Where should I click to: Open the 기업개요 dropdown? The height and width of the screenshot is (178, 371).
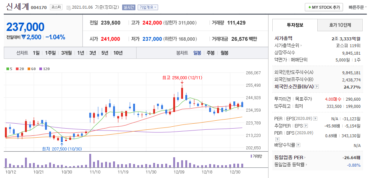[x=147, y=7]
